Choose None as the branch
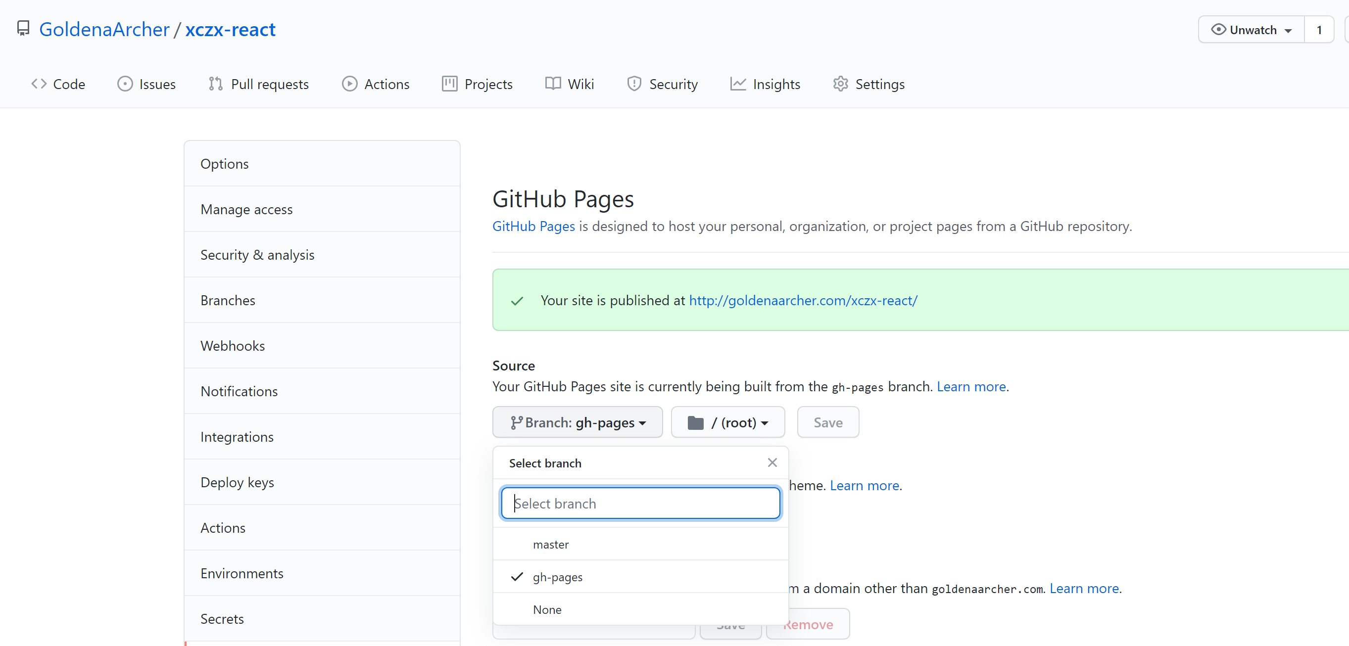 pyautogui.click(x=640, y=609)
